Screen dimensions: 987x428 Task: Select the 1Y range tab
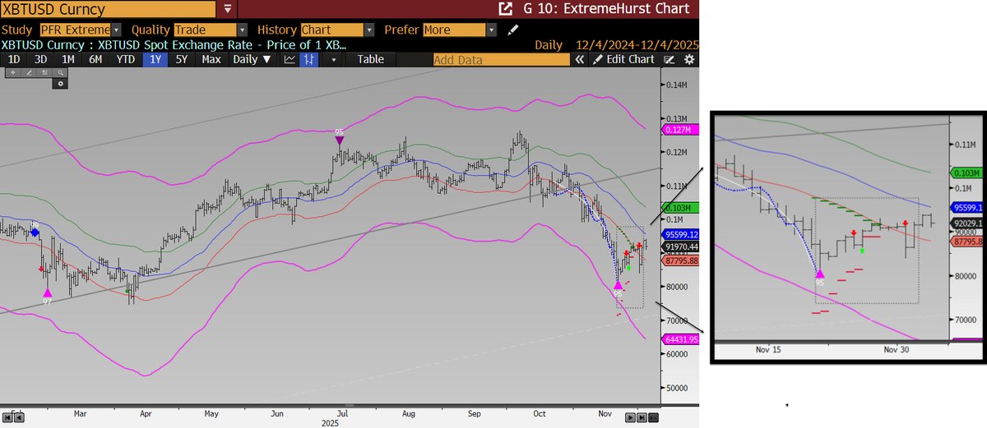coord(155,59)
